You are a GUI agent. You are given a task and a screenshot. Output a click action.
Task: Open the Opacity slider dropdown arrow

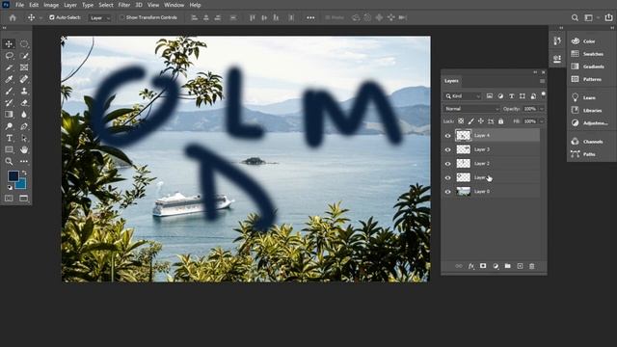click(x=542, y=109)
